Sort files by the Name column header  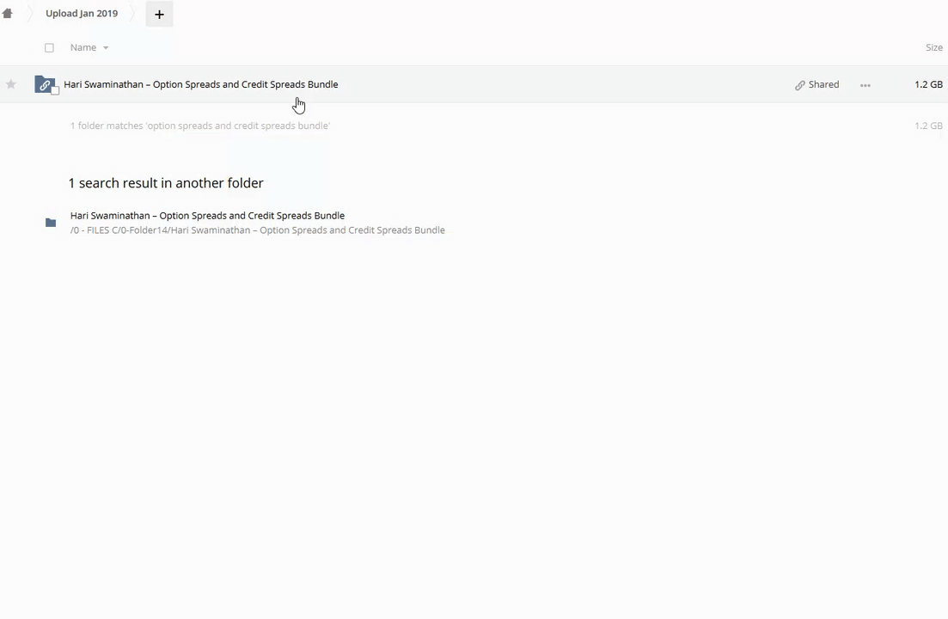pyautogui.click(x=83, y=47)
